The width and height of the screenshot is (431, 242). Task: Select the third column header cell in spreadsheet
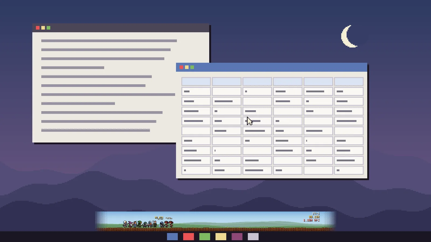257,81
